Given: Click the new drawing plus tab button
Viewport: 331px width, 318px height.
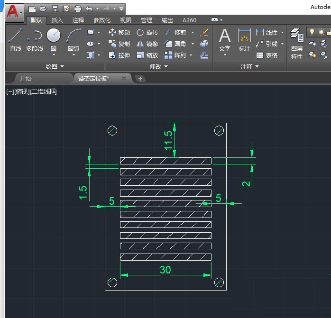Looking at the screenshot, I should (140, 79).
